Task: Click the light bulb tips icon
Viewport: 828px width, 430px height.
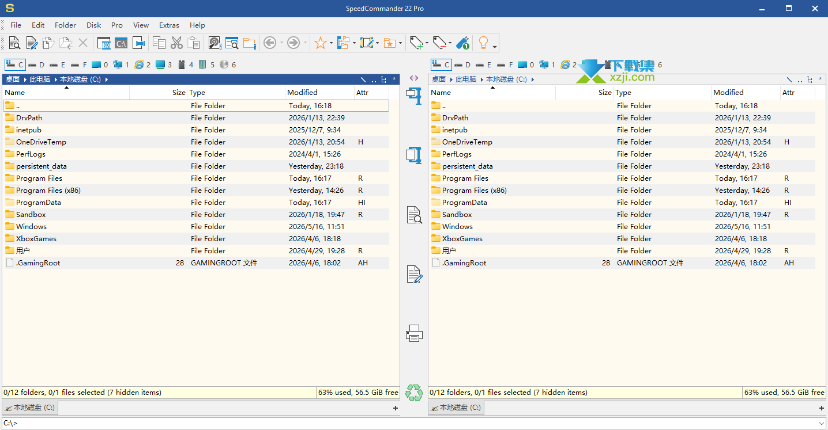Action: coord(483,43)
